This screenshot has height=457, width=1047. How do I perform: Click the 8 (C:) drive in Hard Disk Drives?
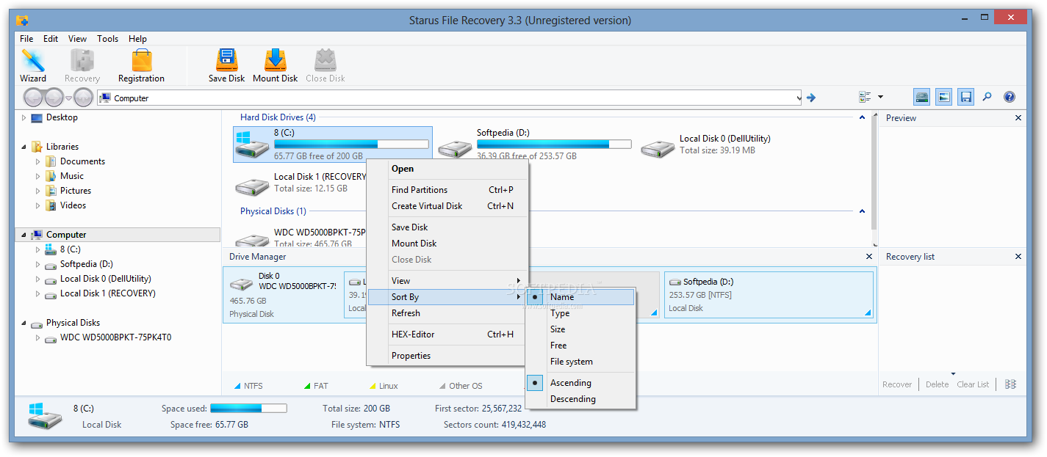[333, 145]
